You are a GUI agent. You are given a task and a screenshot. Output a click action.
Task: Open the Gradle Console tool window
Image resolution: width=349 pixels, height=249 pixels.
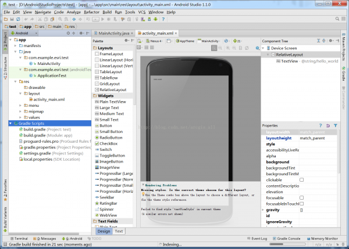click(x=286, y=239)
